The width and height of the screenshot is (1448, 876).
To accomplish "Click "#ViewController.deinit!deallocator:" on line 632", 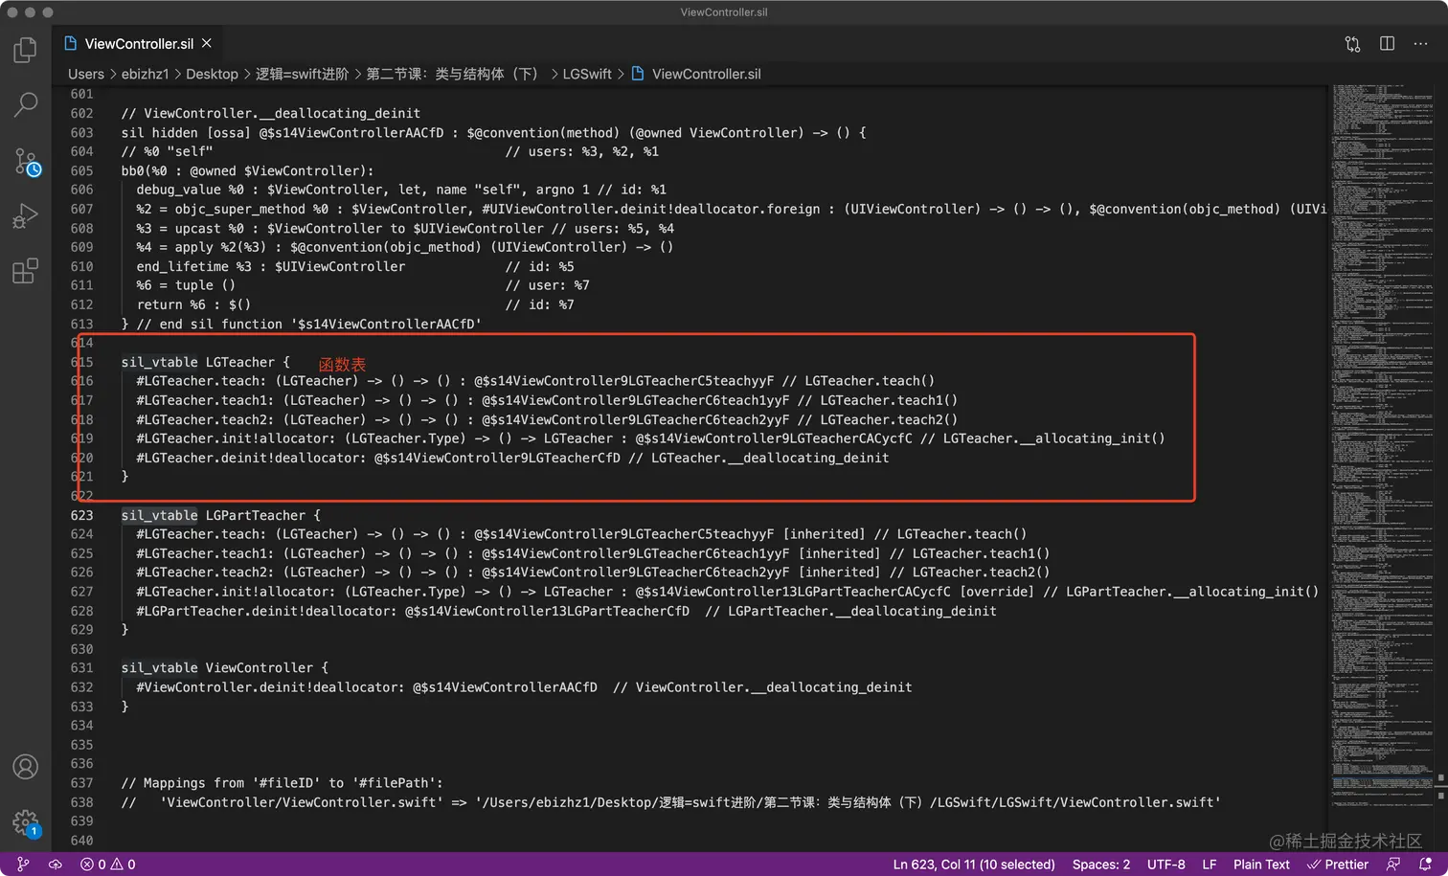I will (270, 687).
